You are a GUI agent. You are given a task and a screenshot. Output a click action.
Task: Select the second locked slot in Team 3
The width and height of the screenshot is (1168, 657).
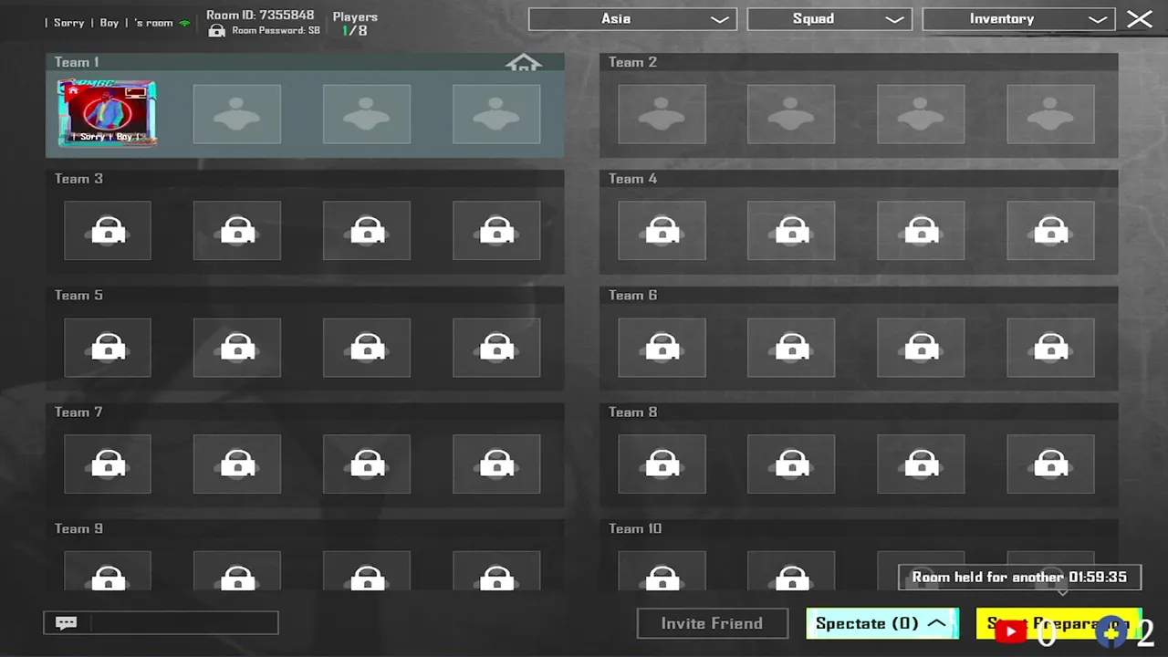[237, 231]
